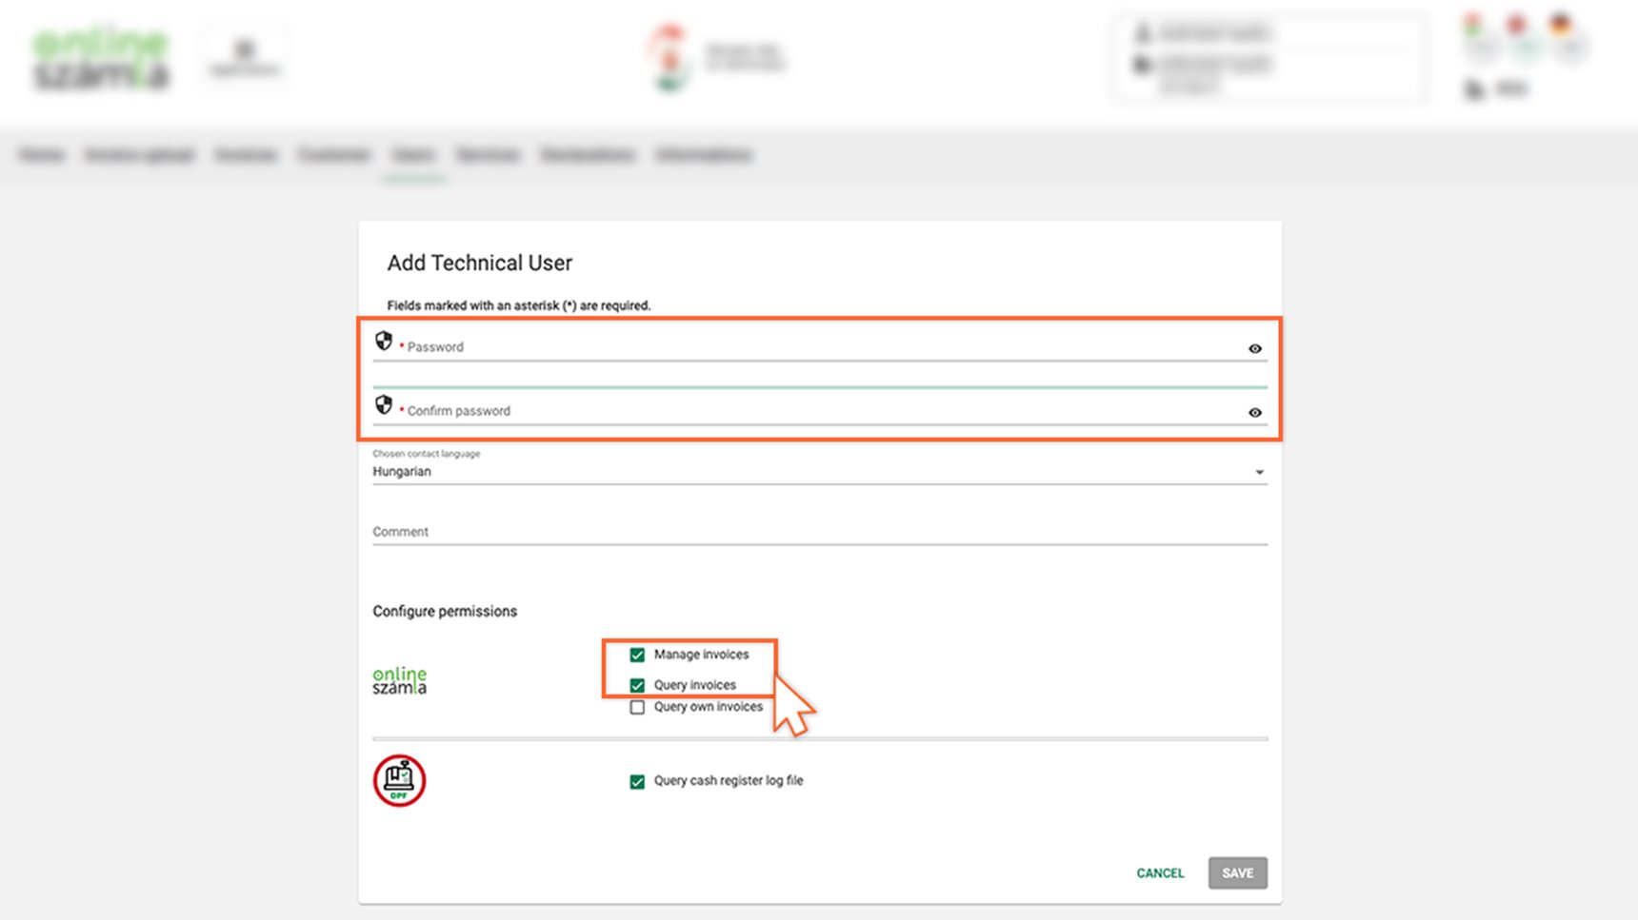This screenshot has width=1638, height=920.
Task: Uncheck the Manage invoices permission
Action: [637, 655]
